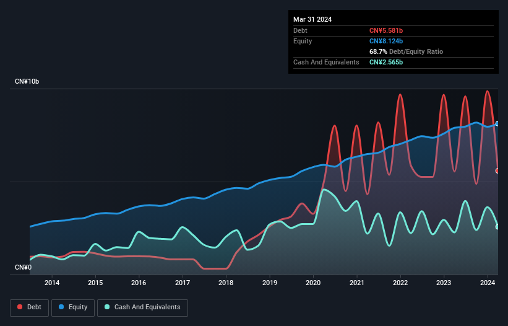508x326 pixels.
Task: Click the 2021 x-axis label
Action: [x=356, y=283]
